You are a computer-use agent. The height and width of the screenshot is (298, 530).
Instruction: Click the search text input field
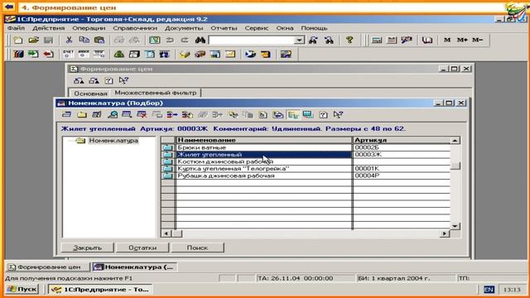pyautogui.click(x=252, y=41)
